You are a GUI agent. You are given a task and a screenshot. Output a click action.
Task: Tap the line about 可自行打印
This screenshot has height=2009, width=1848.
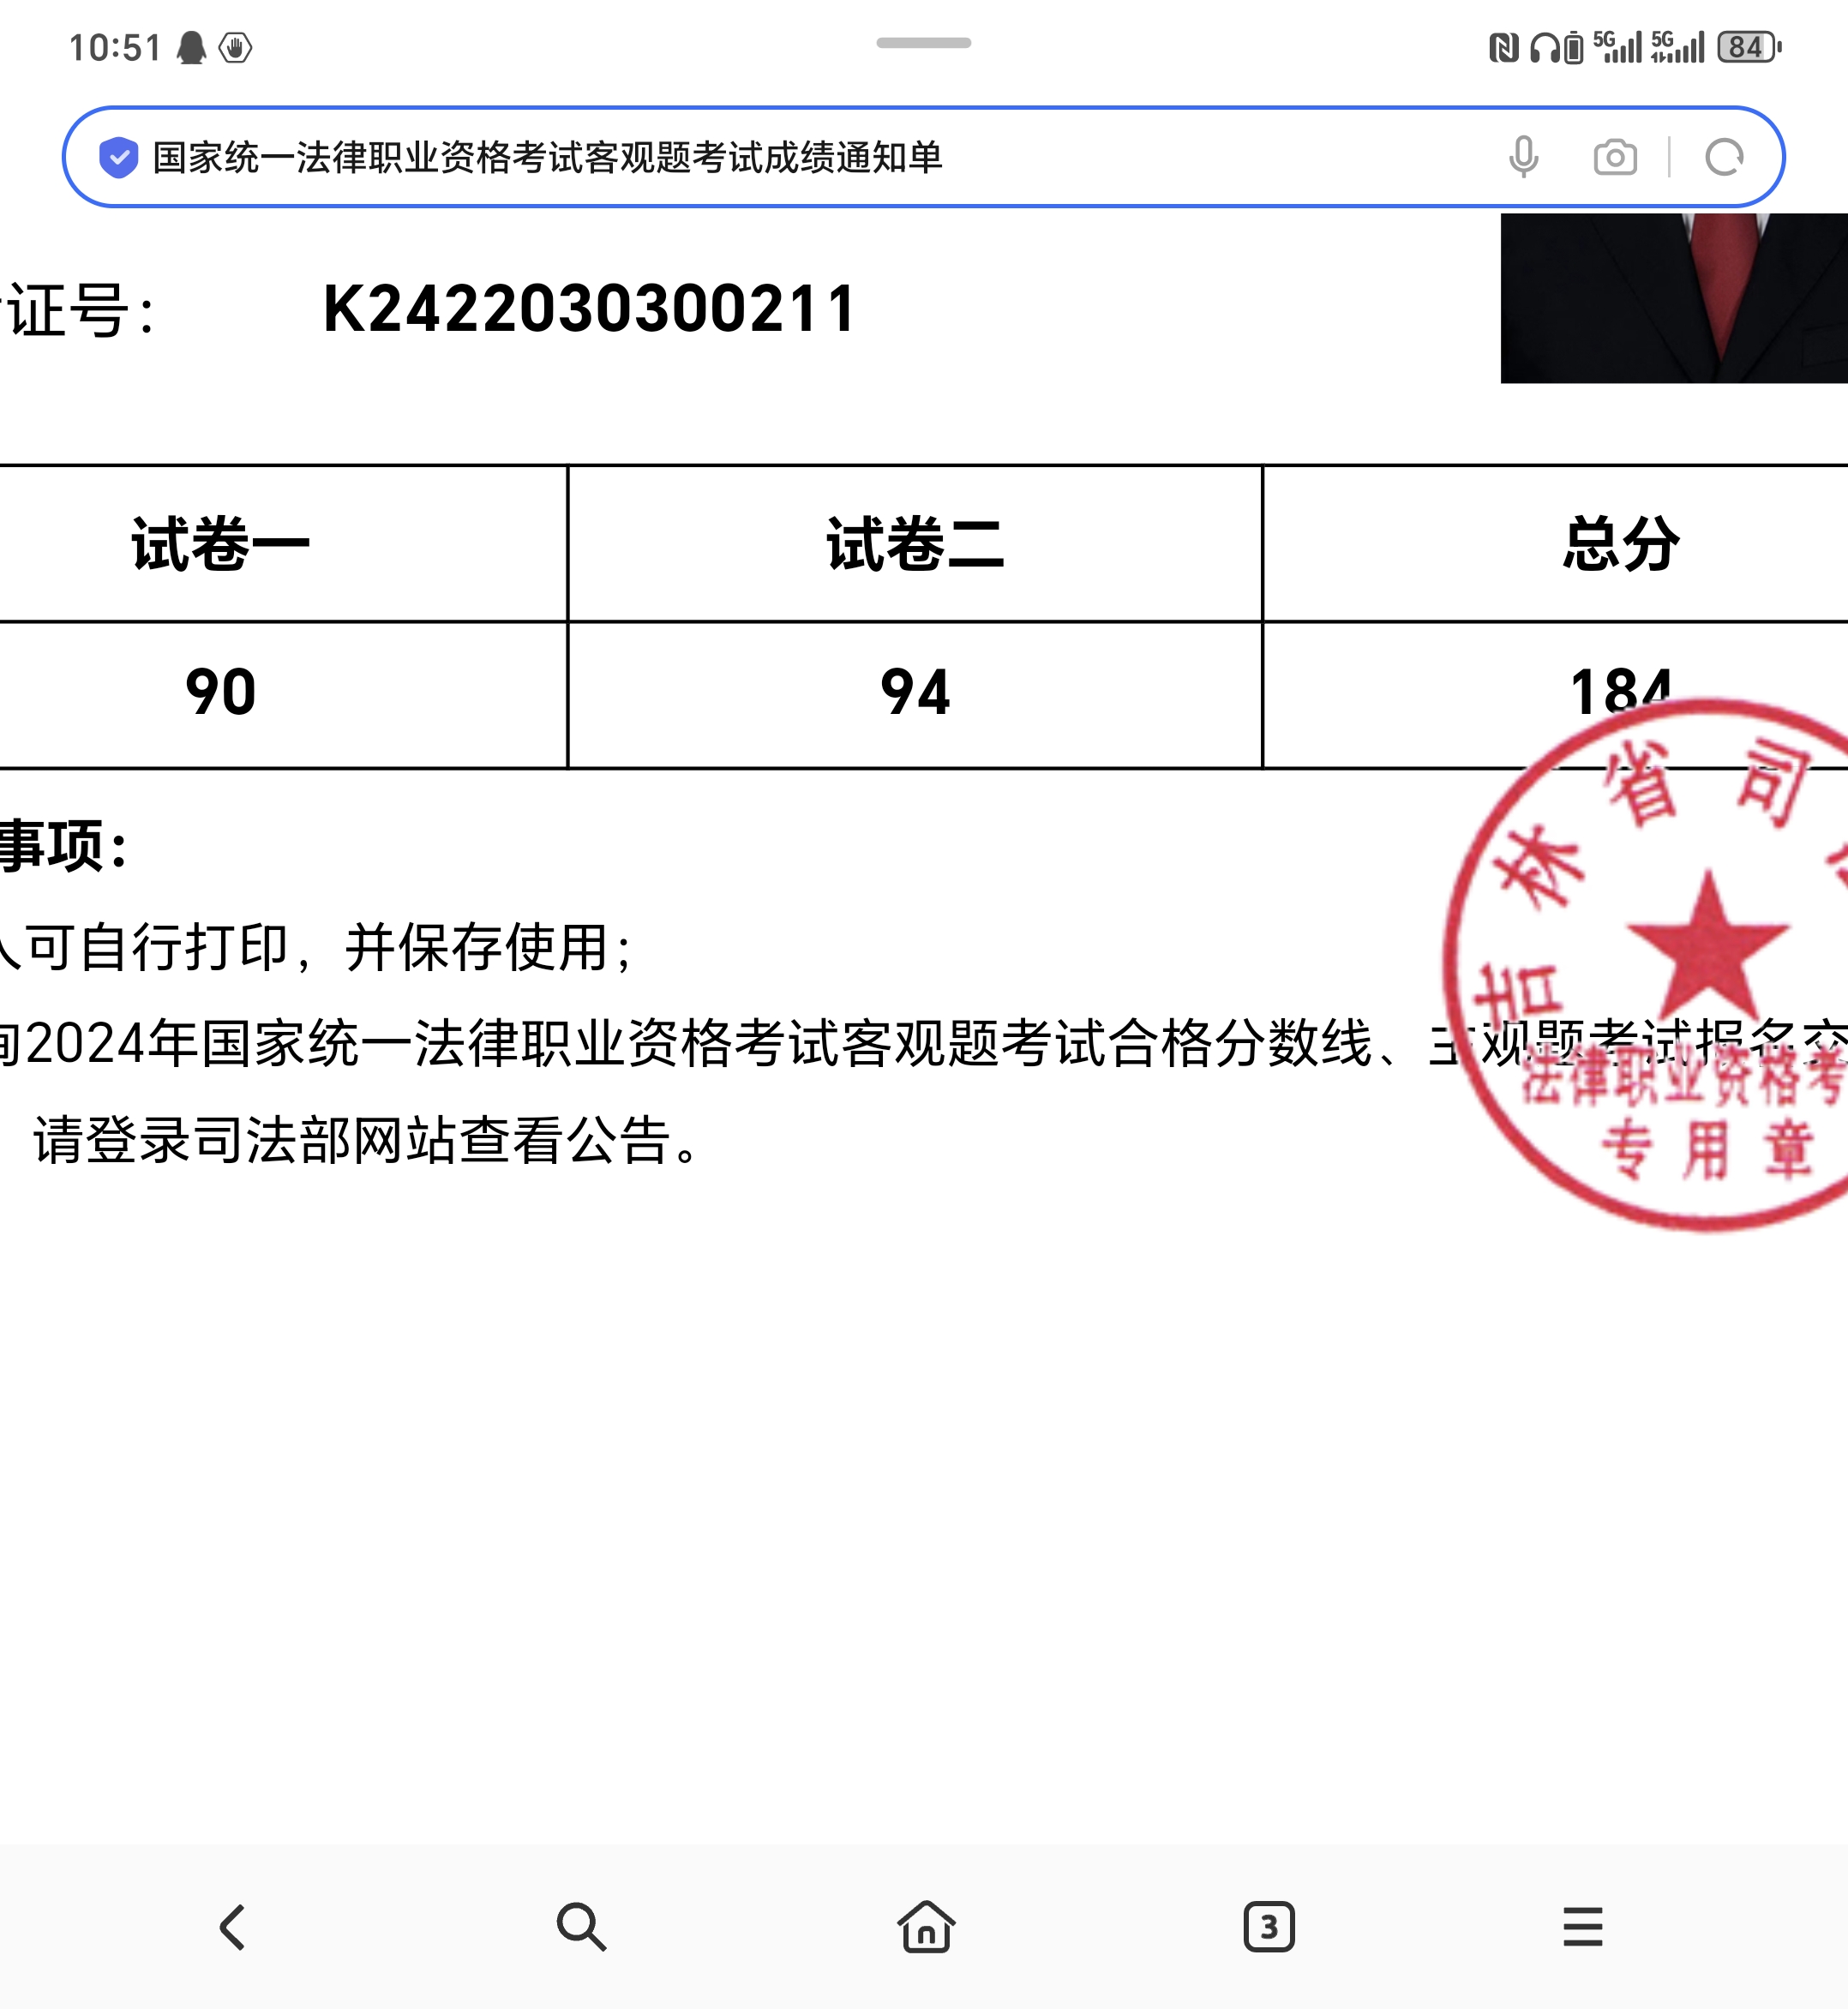(x=316, y=947)
